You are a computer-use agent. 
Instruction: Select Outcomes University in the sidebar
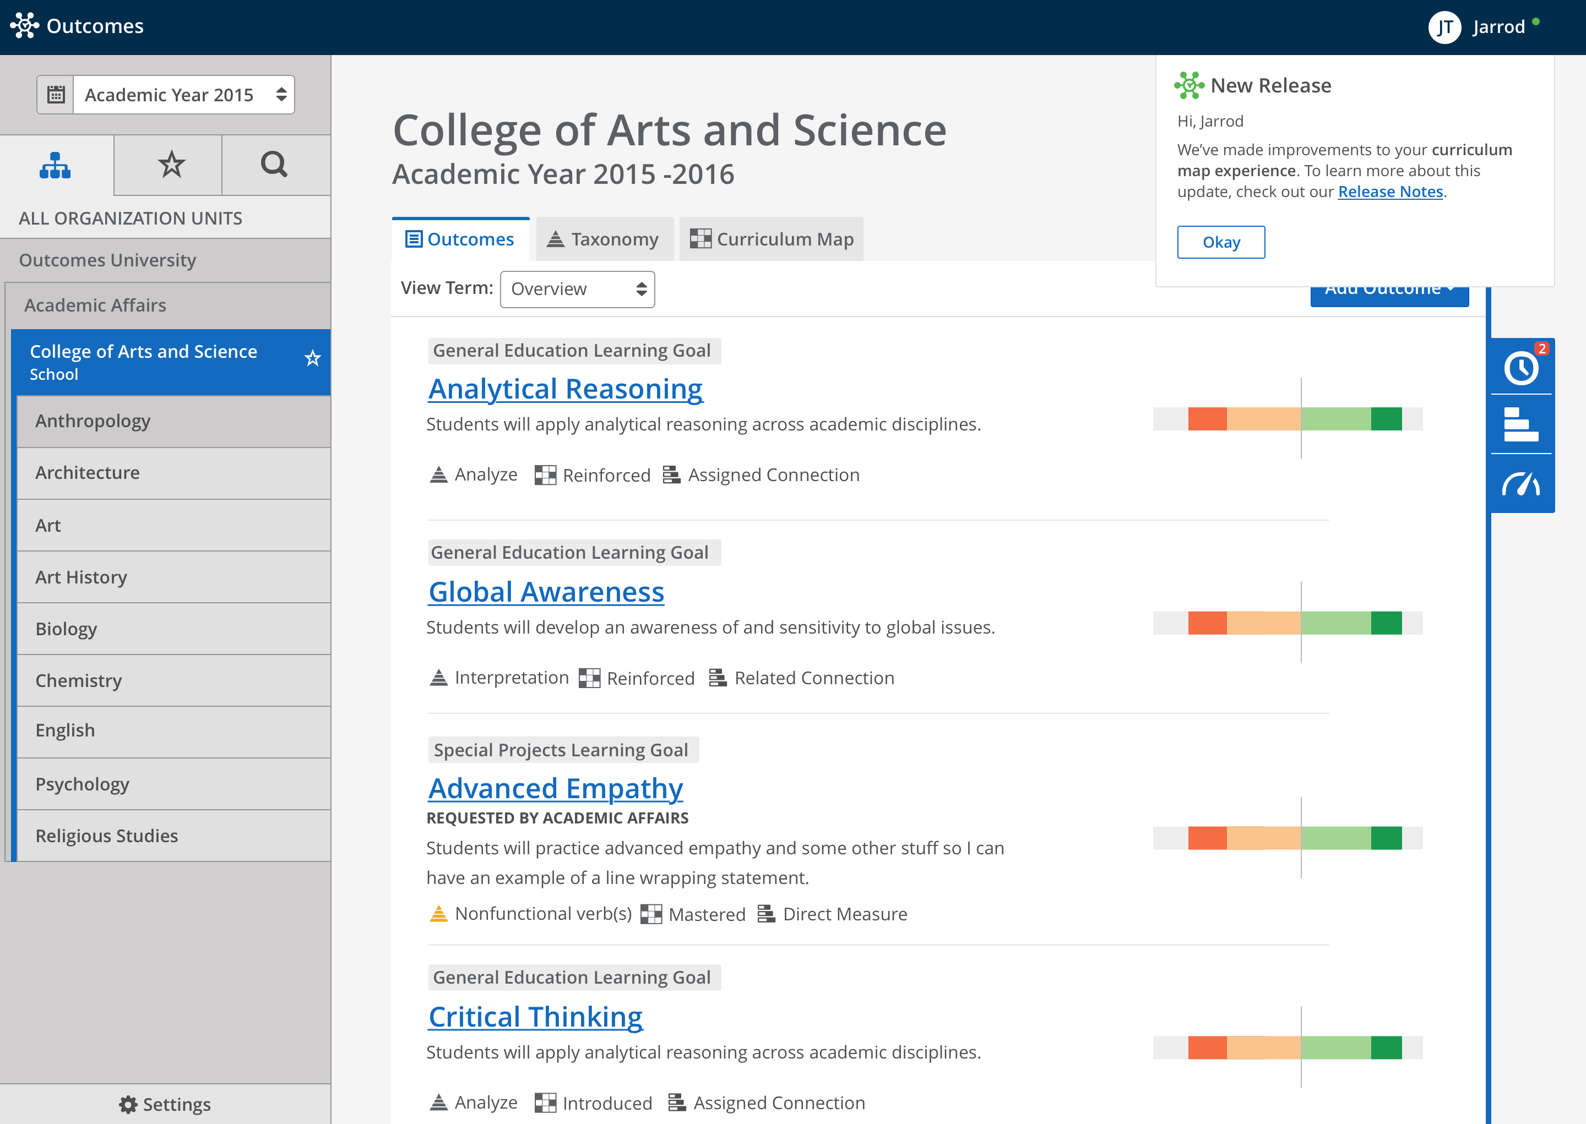click(x=165, y=260)
